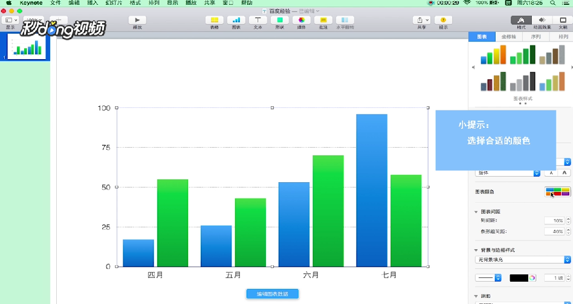Choose the all-green chart style
The image size is (573, 304).
[523, 55]
